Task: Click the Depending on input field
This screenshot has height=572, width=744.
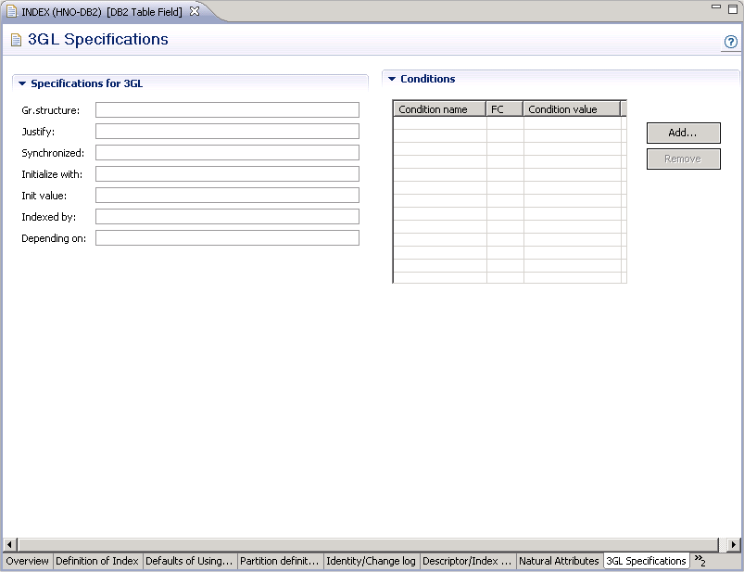Action: [x=228, y=237]
